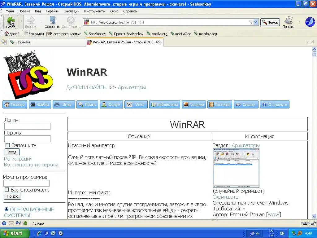This screenshot has width=317, height=238.
Task: Open the Справка menu
Action: tap(130, 11)
